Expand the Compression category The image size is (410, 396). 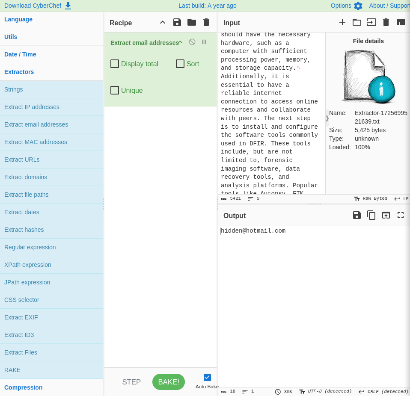click(51, 387)
